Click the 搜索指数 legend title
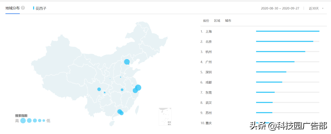The image size is (331, 134). [21, 115]
